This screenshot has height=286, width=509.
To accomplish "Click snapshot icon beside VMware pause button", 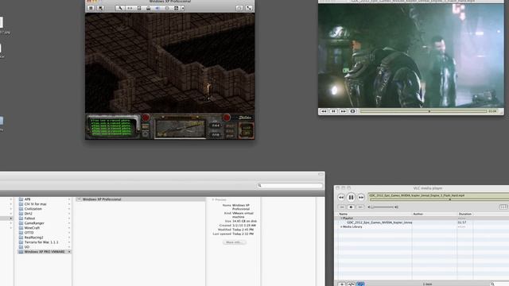I will pyautogui.click(x=100, y=8).
